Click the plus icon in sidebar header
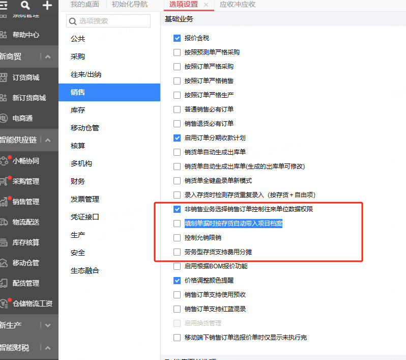The height and width of the screenshot is (360, 406). click(x=47, y=5)
